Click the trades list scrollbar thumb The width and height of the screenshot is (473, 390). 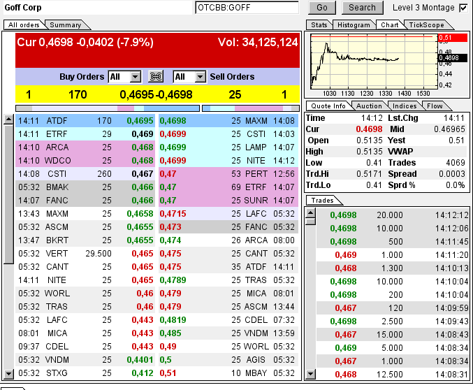click(310, 222)
